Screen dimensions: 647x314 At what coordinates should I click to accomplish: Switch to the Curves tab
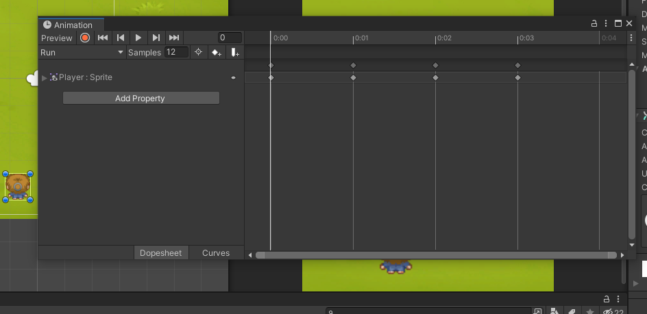[216, 253]
